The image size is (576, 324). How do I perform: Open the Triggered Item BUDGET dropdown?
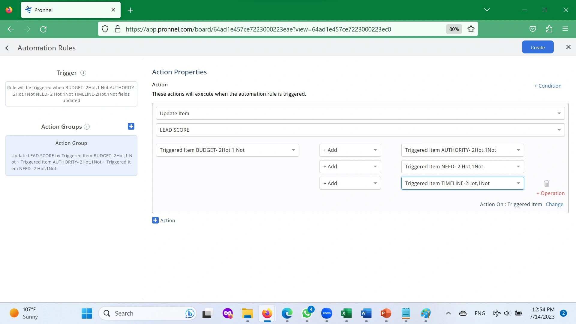coord(227,150)
